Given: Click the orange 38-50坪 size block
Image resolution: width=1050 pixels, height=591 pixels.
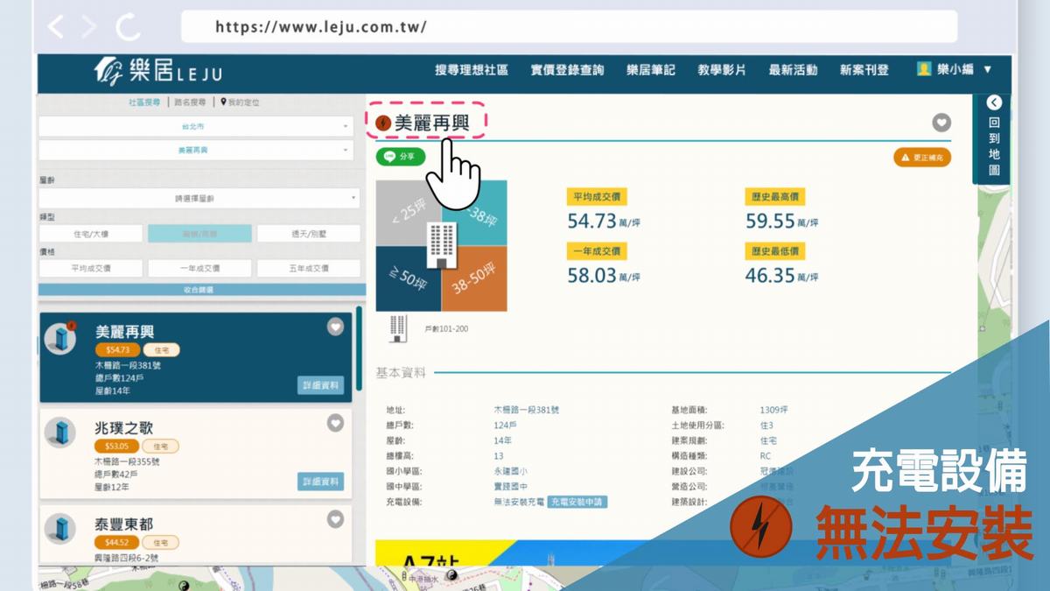Looking at the screenshot, I should pos(474,278).
